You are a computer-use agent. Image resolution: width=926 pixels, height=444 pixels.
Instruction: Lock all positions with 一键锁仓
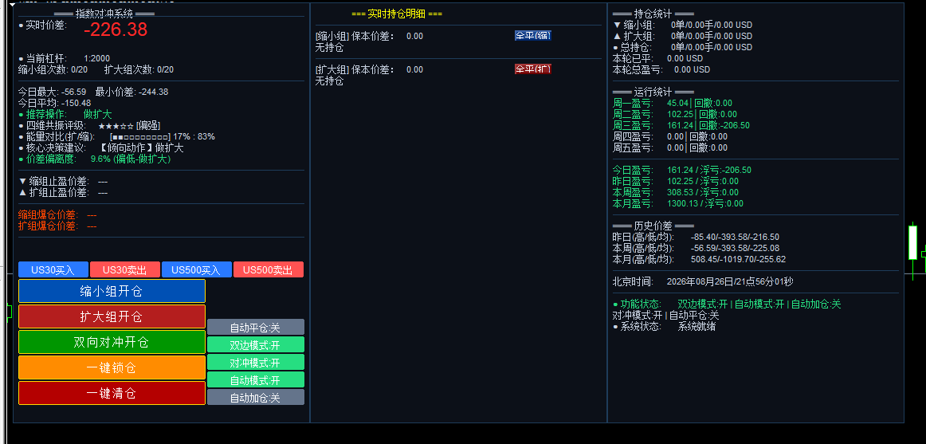coord(112,367)
